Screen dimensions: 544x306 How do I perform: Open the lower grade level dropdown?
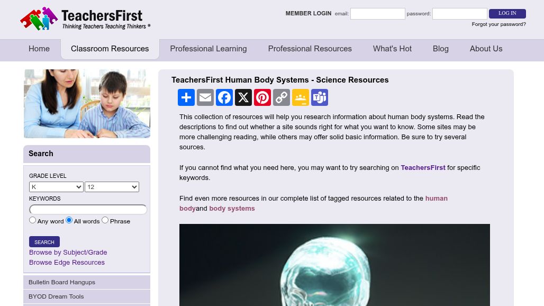point(56,187)
